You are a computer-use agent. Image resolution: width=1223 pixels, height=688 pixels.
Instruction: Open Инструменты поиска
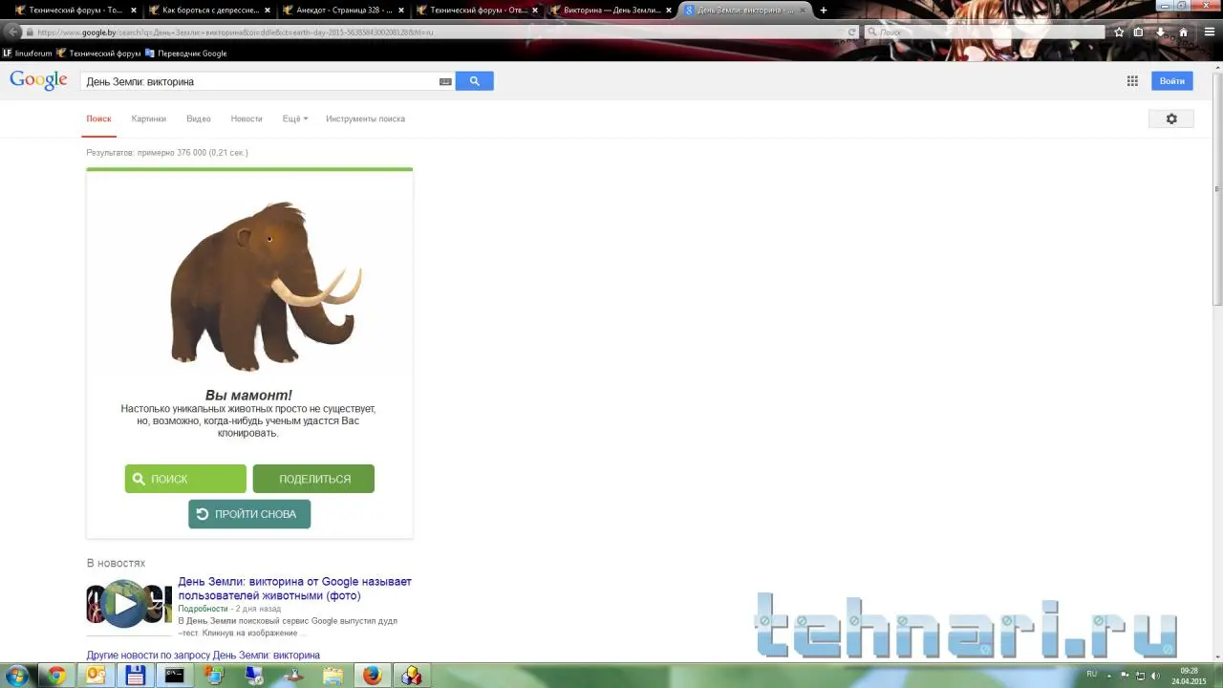point(365,118)
